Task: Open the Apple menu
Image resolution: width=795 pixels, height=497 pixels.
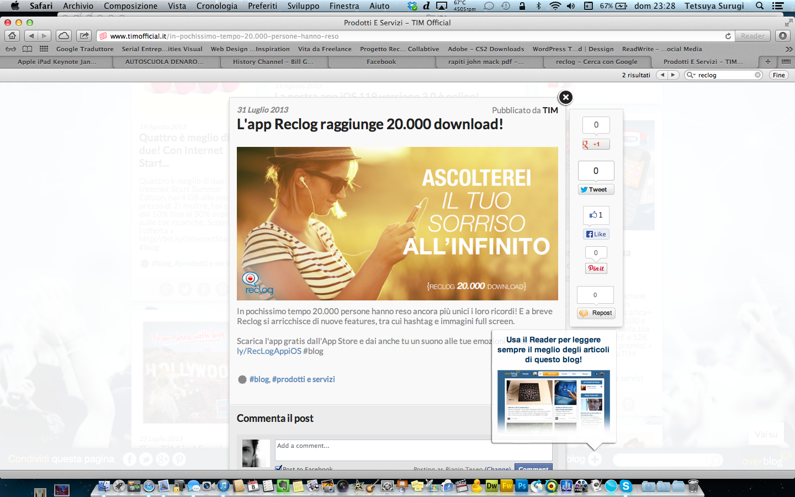Action: point(15,6)
